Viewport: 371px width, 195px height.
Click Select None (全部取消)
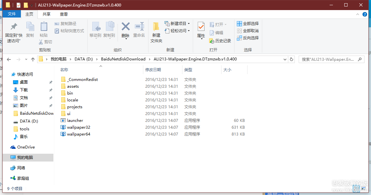(x=248, y=31)
